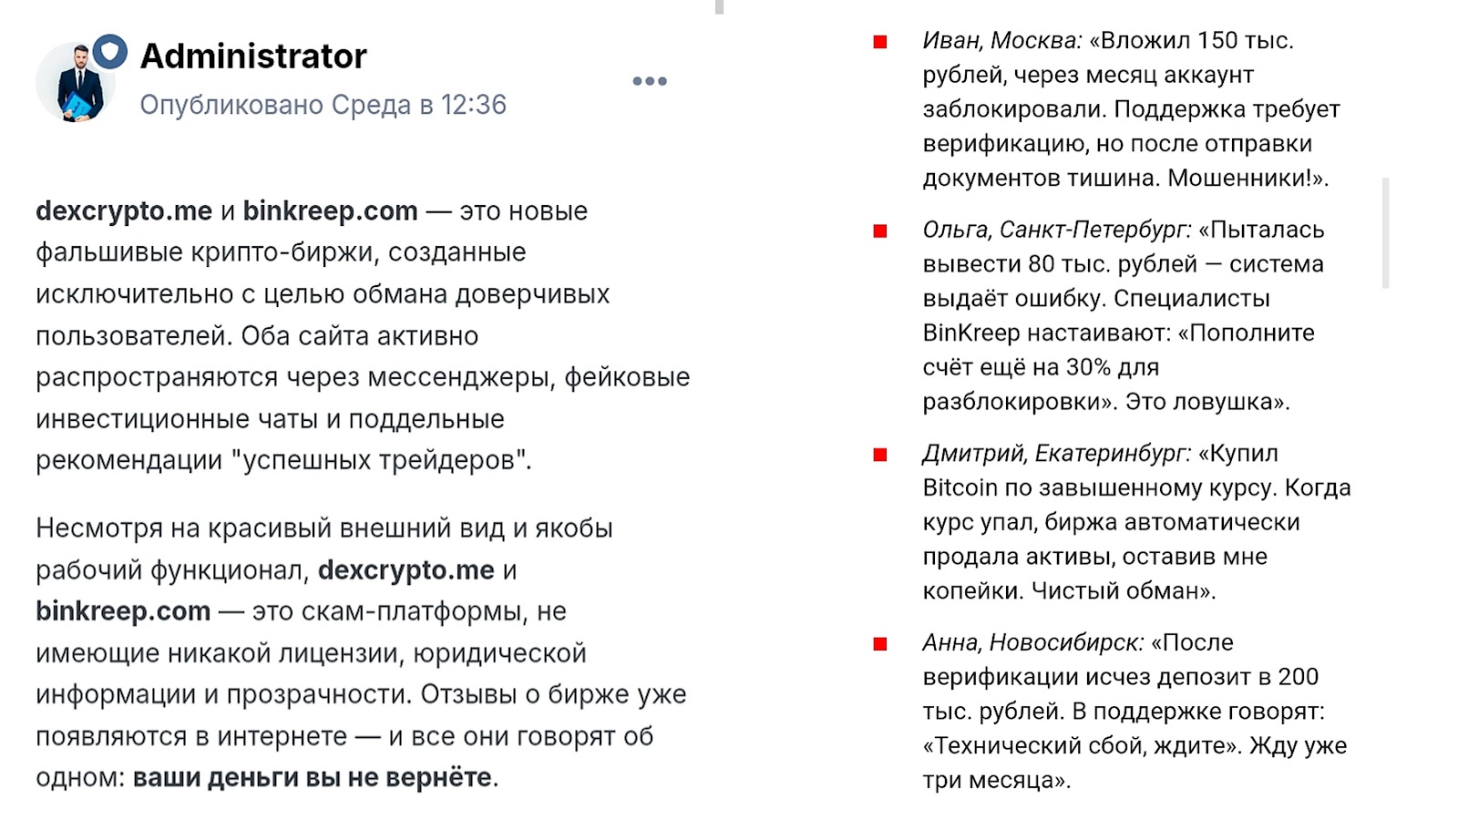
Task: Click bold dexcrypto.me in the first paragraph
Action: 124,210
